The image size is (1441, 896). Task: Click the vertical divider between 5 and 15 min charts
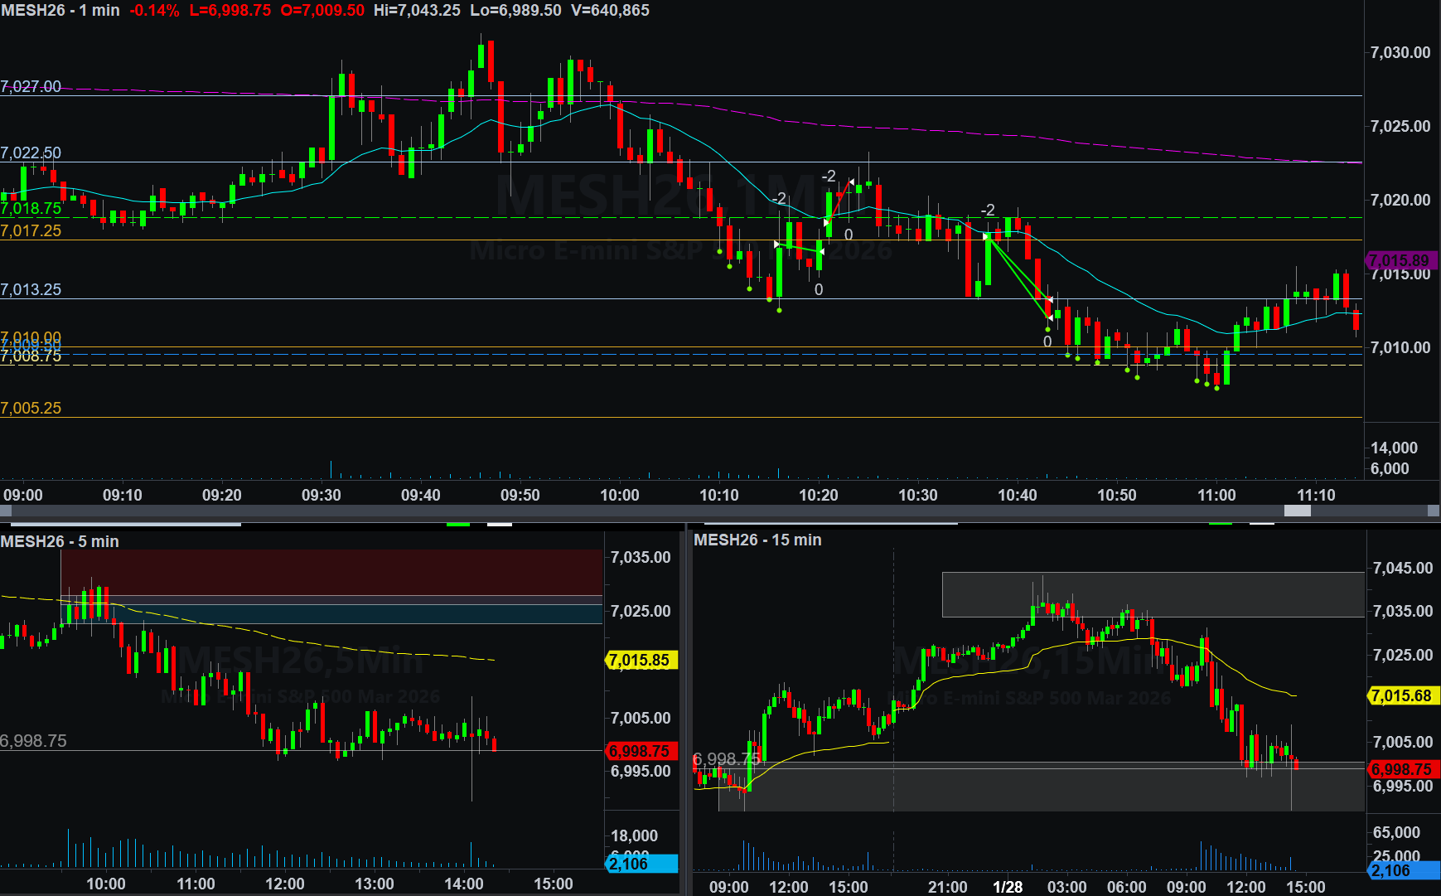[686, 705]
